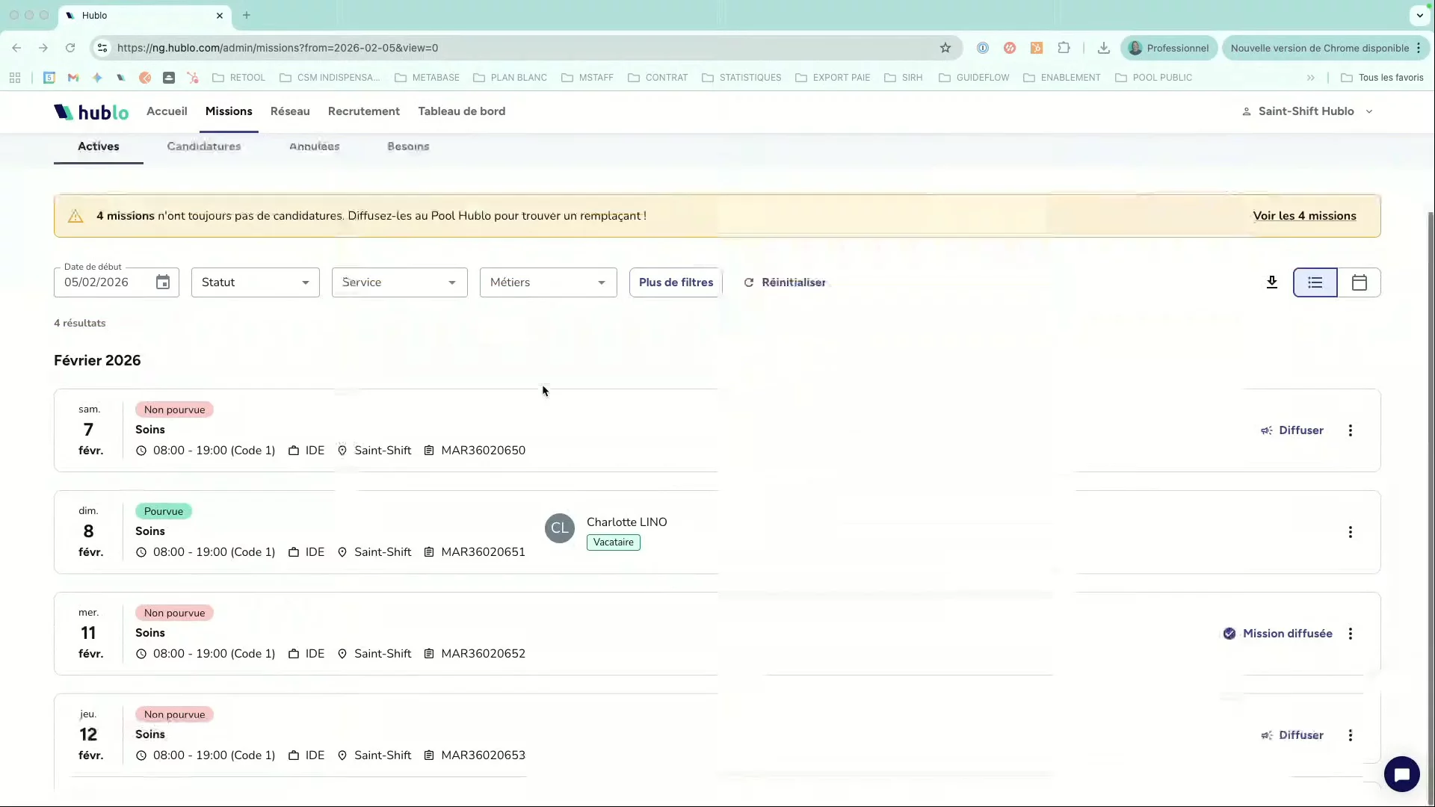1435x807 pixels.
Task: Click the Voir les 4 missions link
Action: [1304, 216]
